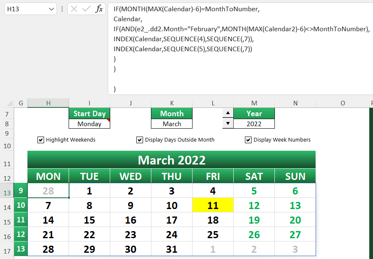Click the Enter check mark icon
This screenshot has width=373, height=259.
(x=86, y=9)
